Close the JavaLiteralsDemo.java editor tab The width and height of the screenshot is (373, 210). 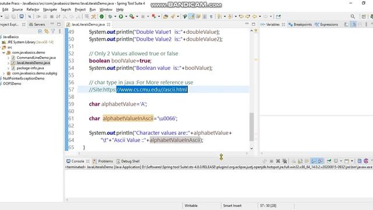pyautogui.click(x=108, y=24)
